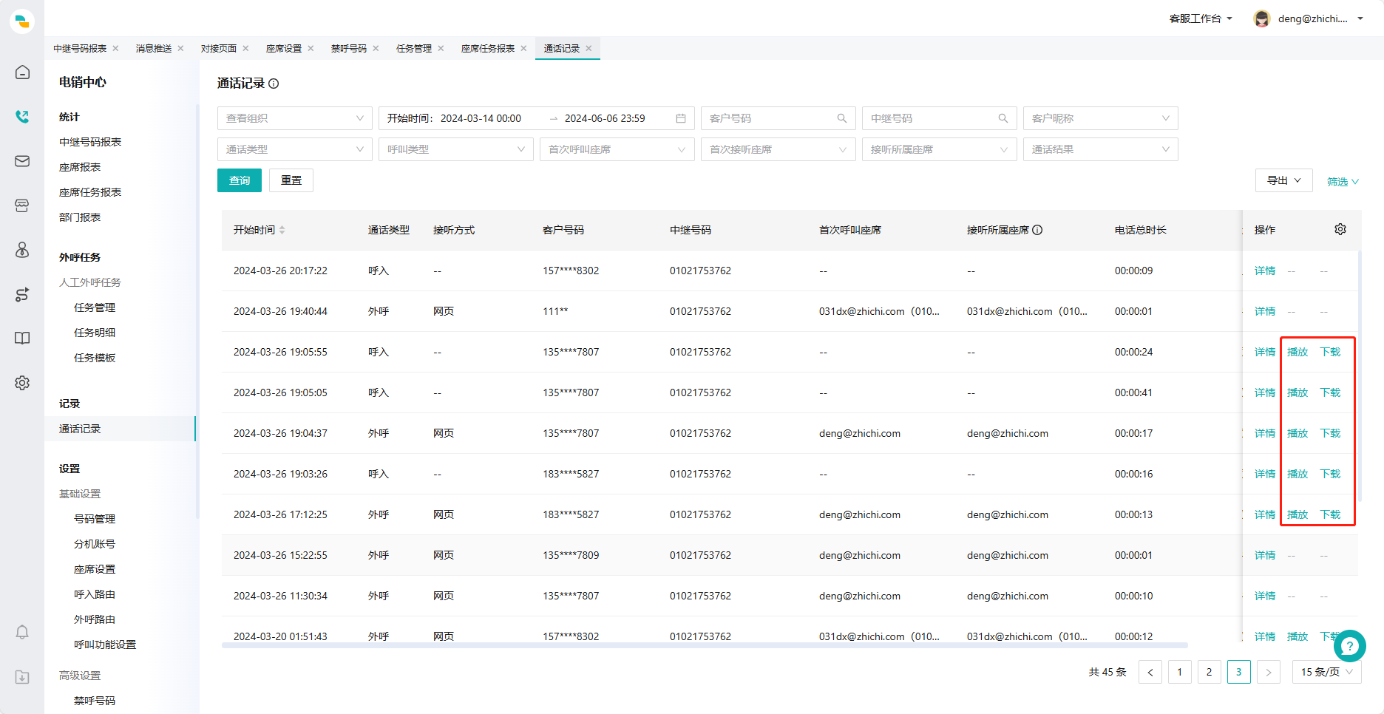This screenshot has width=1384, height=714.
Task: Download recording of 19:03:26 call
Action: coord(1330,474)
